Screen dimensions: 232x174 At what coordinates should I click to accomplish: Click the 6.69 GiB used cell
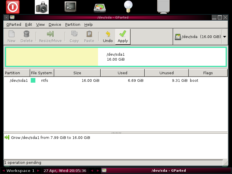click(x=136, y=80)
